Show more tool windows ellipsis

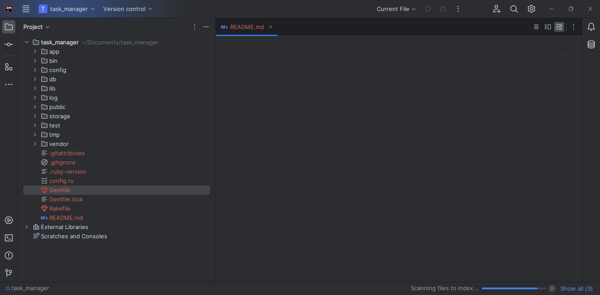9,84
